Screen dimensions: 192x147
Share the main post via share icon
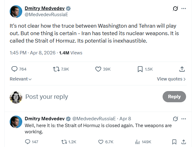tap(182, 69)
